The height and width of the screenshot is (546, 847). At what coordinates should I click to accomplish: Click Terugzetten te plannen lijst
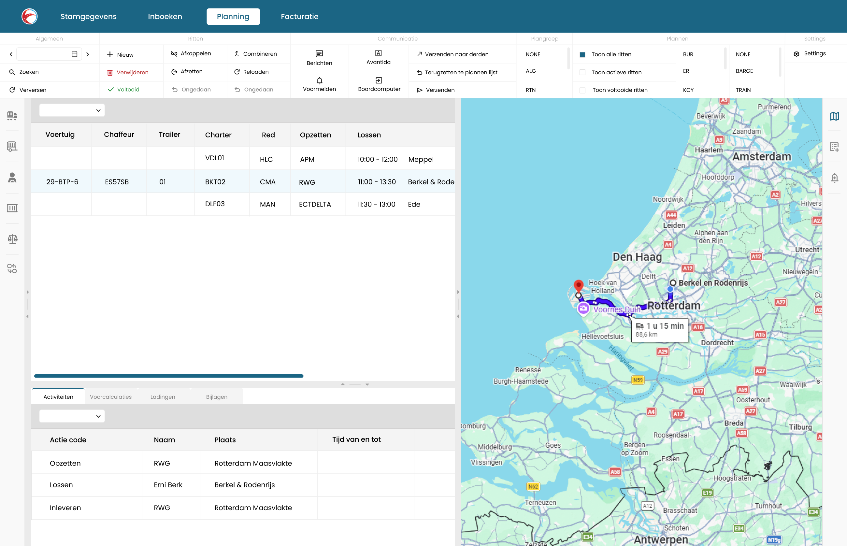click(x=457, y=72)
